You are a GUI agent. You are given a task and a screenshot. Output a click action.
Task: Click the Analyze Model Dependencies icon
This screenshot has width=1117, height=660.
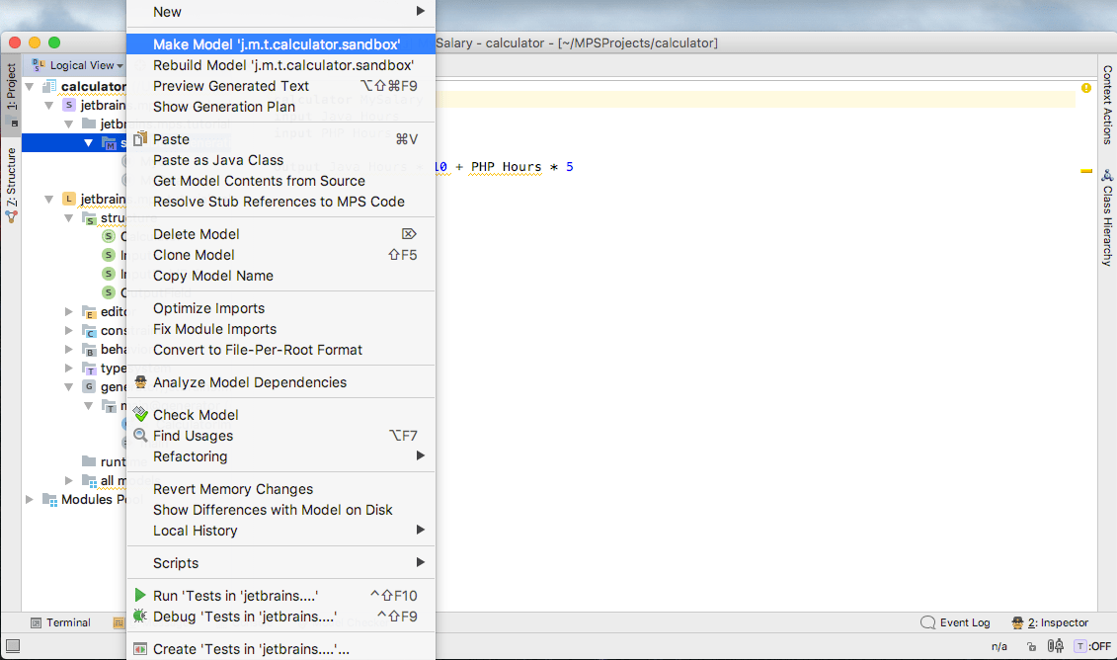tap(140, 382)
